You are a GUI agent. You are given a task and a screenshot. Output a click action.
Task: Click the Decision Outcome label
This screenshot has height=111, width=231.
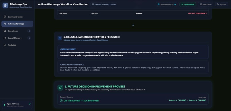click(x=66, y=97)
